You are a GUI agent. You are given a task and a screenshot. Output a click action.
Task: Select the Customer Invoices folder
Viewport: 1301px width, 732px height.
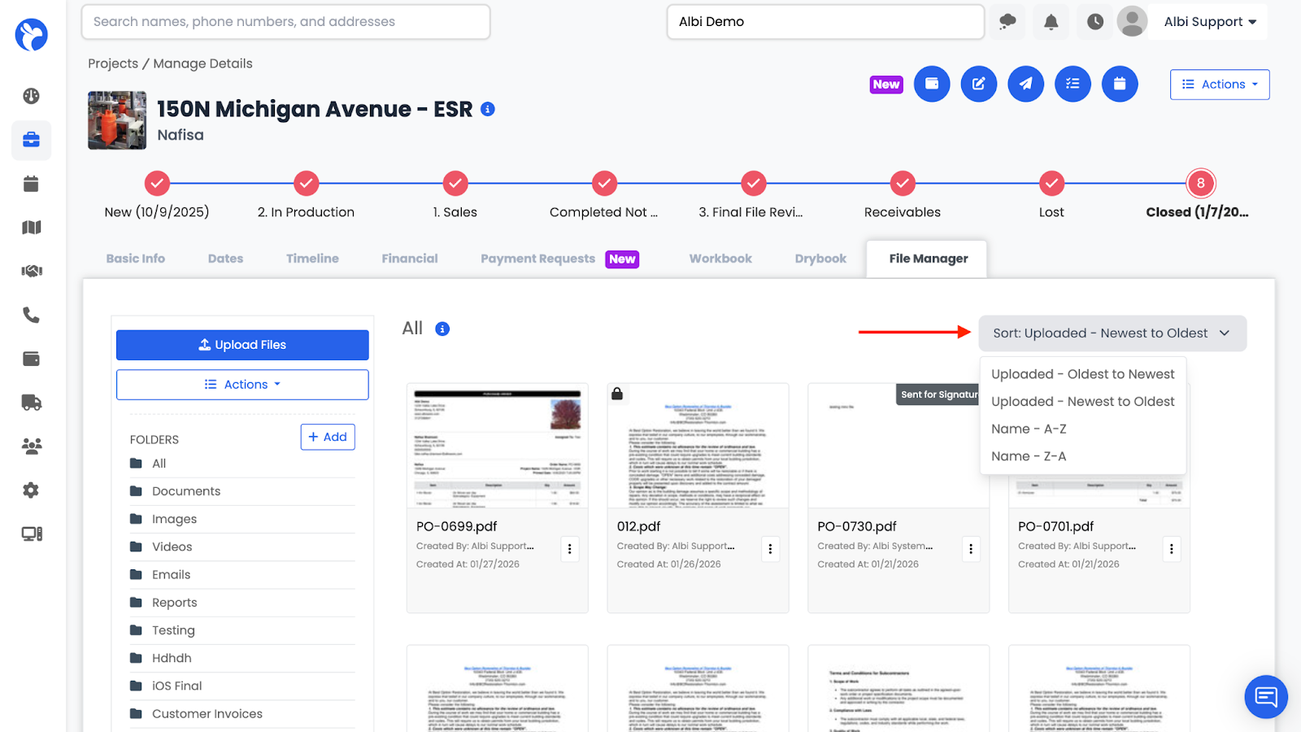point(207,714)
